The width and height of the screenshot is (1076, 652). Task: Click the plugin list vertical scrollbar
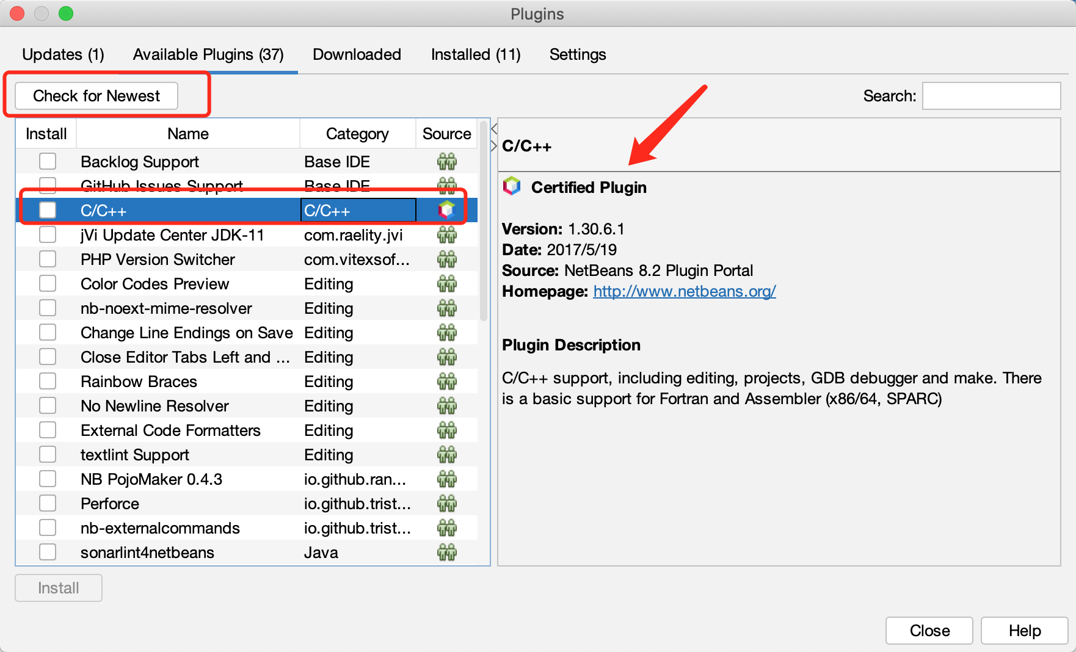pos(484,221)
